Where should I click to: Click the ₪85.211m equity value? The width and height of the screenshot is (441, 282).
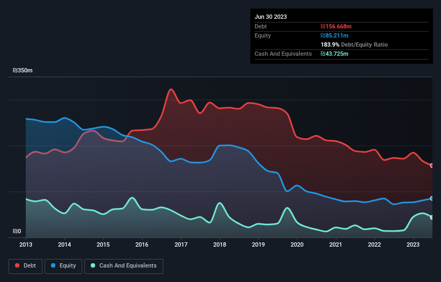point(335,35)
